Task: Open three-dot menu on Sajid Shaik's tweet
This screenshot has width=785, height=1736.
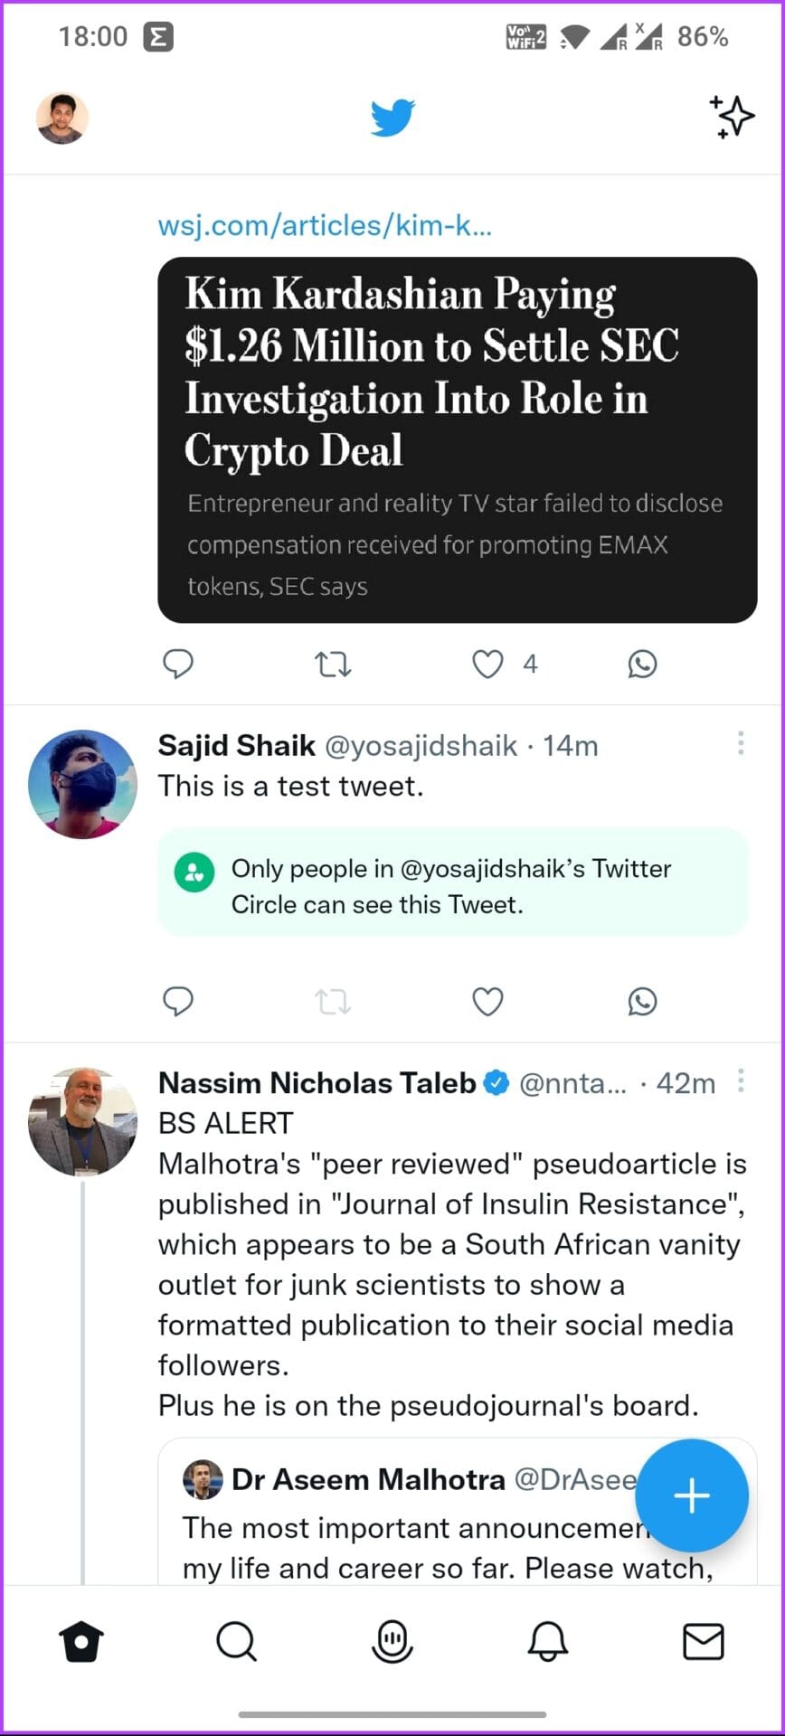Action: pos(741,743)
